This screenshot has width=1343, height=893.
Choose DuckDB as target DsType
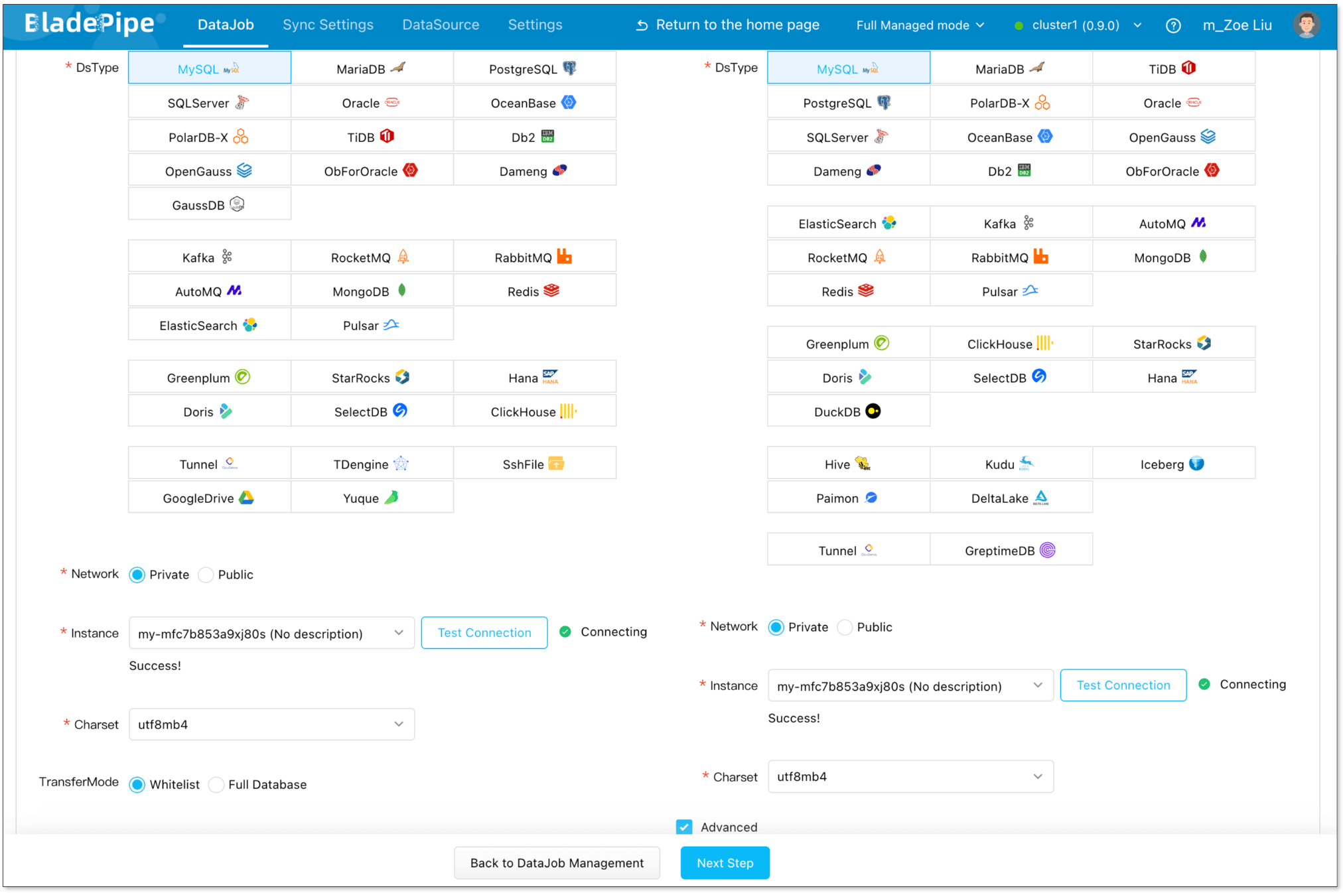point(847,411)
